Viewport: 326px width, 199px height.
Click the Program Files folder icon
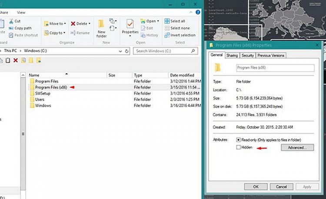[x=32, y=81]
